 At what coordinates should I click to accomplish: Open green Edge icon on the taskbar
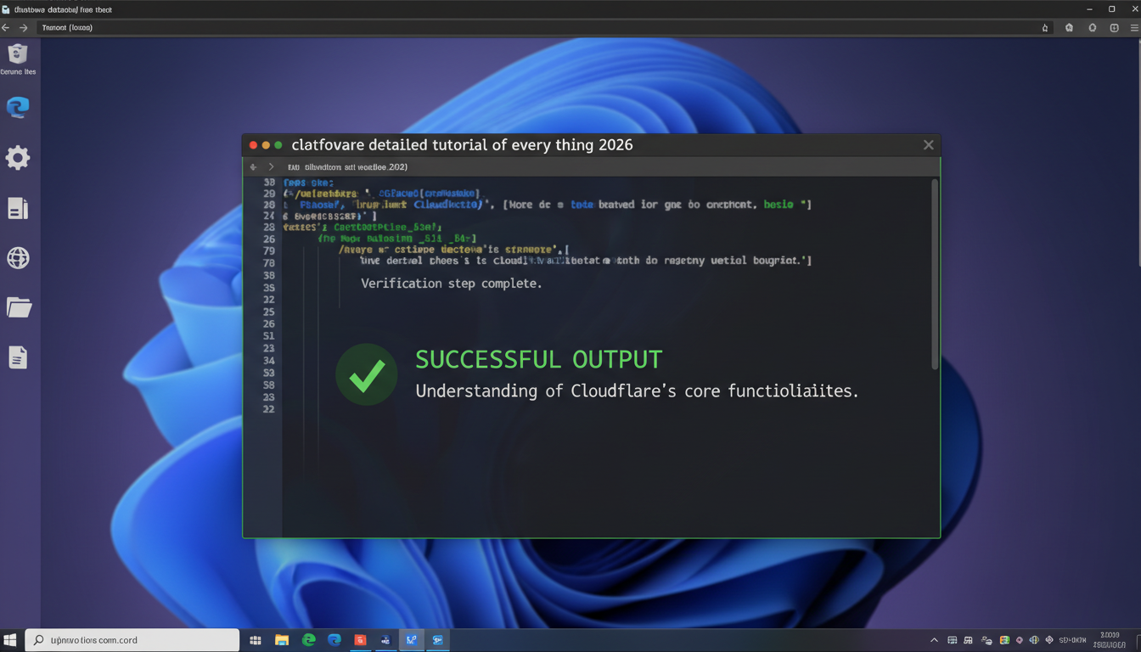[x=309, y=640]
